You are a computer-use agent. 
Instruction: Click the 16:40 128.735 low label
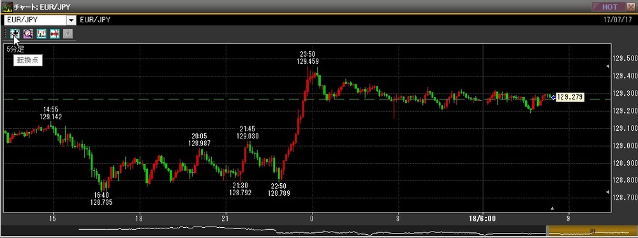101,198
